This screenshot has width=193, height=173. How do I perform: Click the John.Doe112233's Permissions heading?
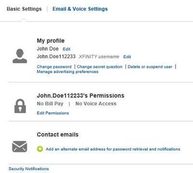(81, 96)
